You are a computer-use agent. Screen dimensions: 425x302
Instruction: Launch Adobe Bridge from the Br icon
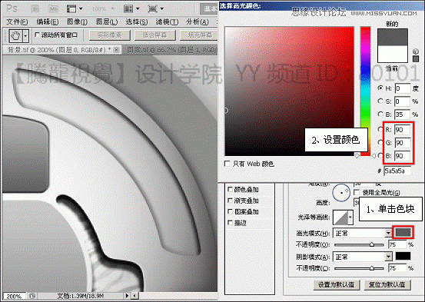pyautogui.click(x=35, y=9)
